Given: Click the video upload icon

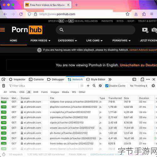Looking at the screenshot, I should 145,30.
